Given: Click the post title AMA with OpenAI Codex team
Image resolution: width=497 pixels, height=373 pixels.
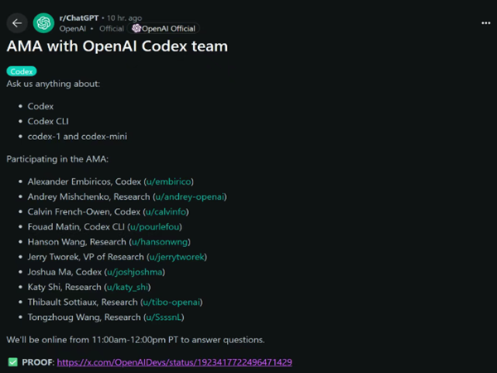Looking at the screenshot, I should [x=118, y=46].
